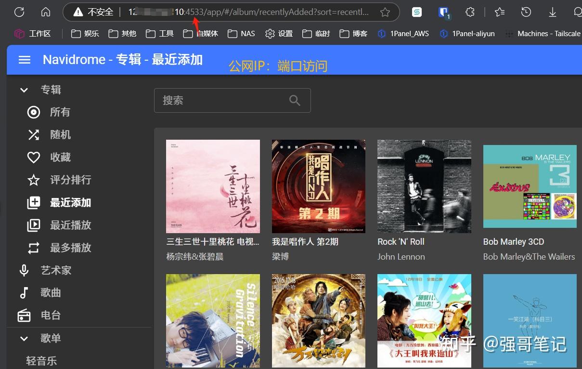
Task: Select the 随机 shuffle icon in sidebar
Action: (33, 134)
